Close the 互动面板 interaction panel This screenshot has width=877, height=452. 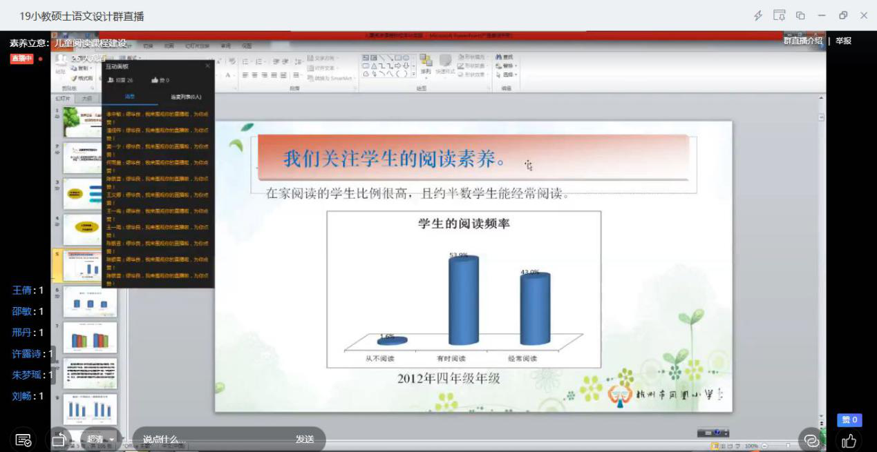207,66
